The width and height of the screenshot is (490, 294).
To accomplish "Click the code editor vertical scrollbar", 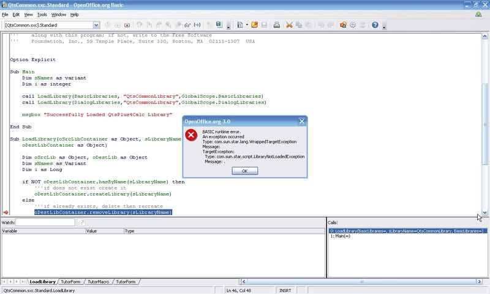I will pos(485,122).
